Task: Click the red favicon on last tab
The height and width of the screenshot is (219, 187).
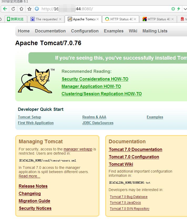Action: tap(182, 19)
